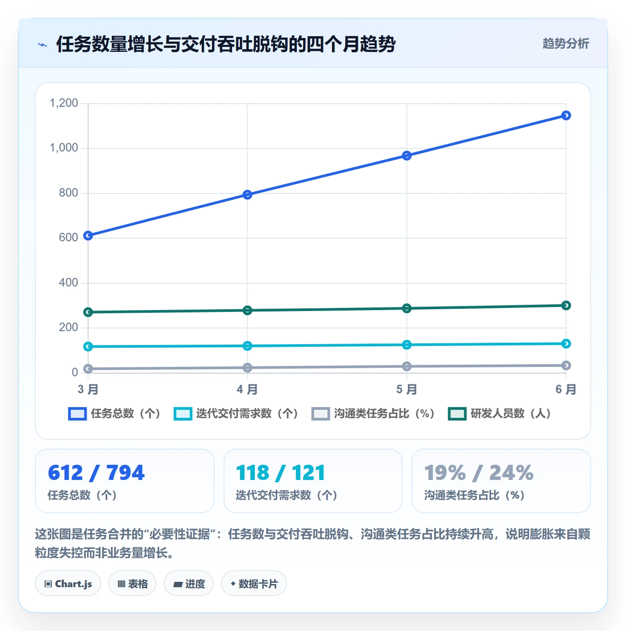Click the 任务总数 data point for 4 月
This screenshot has height=631, width=626.
(x=247, y=195)
